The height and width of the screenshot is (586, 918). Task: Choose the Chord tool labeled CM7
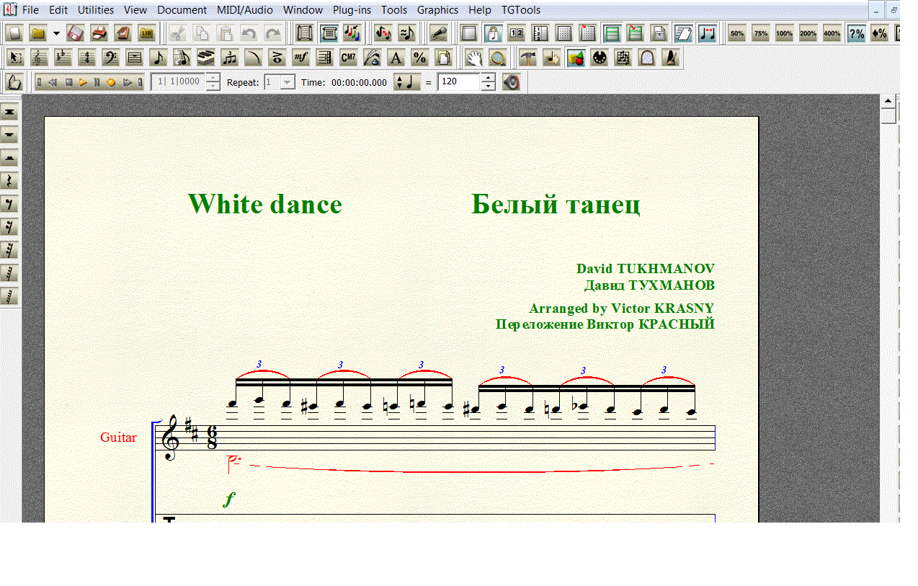(x=348, y=58)
